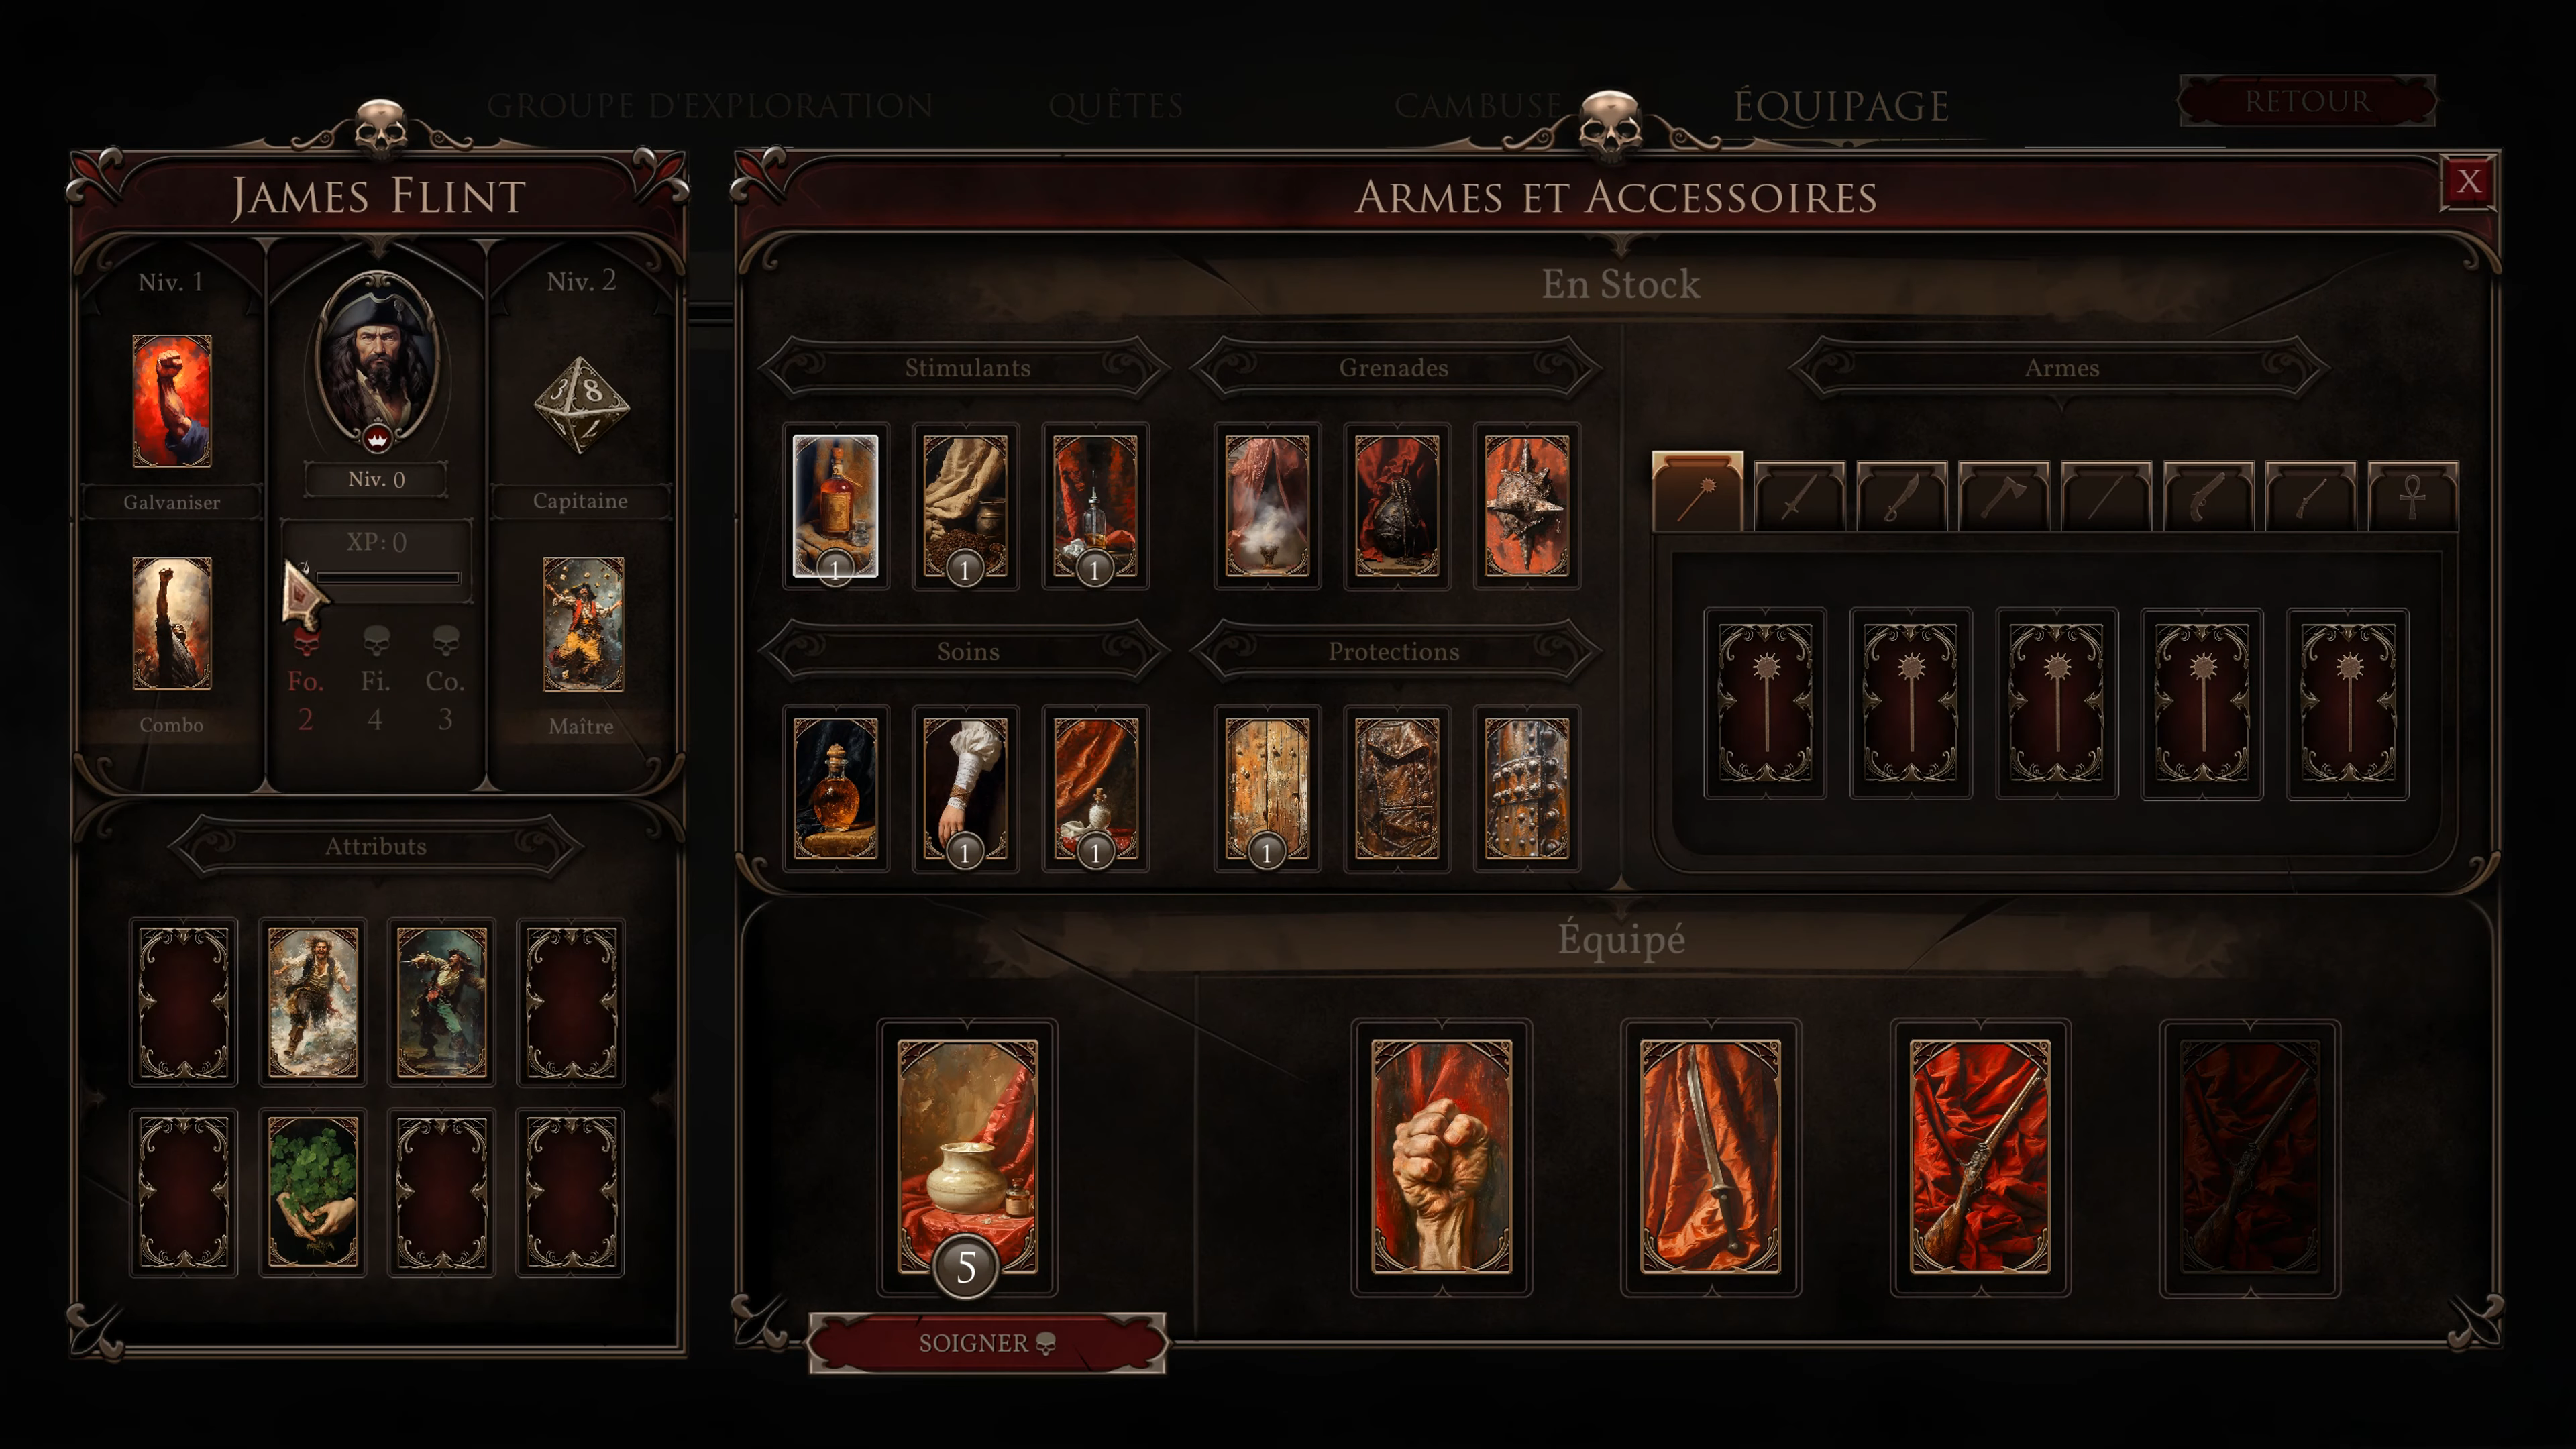Select the axe weapon category tab
This screenshot has width=2576, height=1449.
click(x=2004, y=496)
